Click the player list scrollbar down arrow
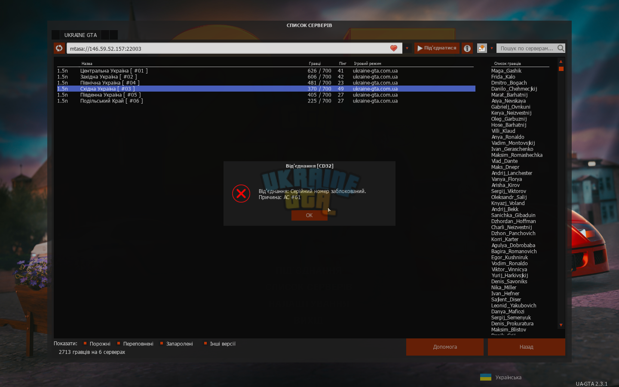This screenshot has height=387, width=619. pos(561,325)
